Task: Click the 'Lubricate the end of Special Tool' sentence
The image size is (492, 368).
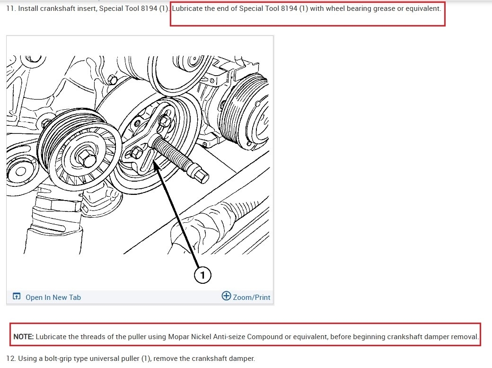Action: pos(306,9)
